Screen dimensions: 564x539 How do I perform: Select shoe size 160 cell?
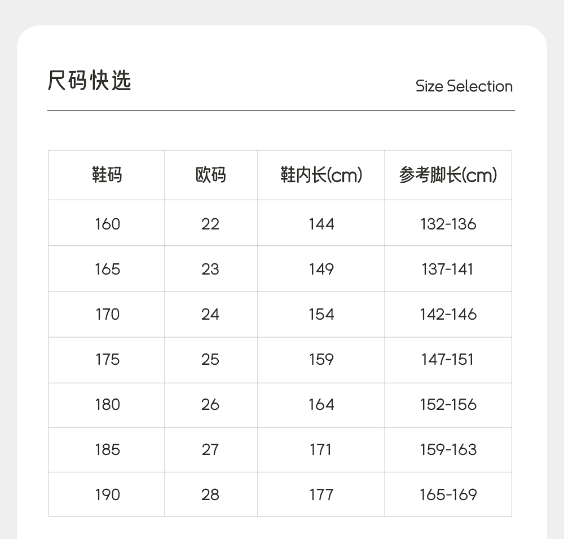click(x=107, y=224)
